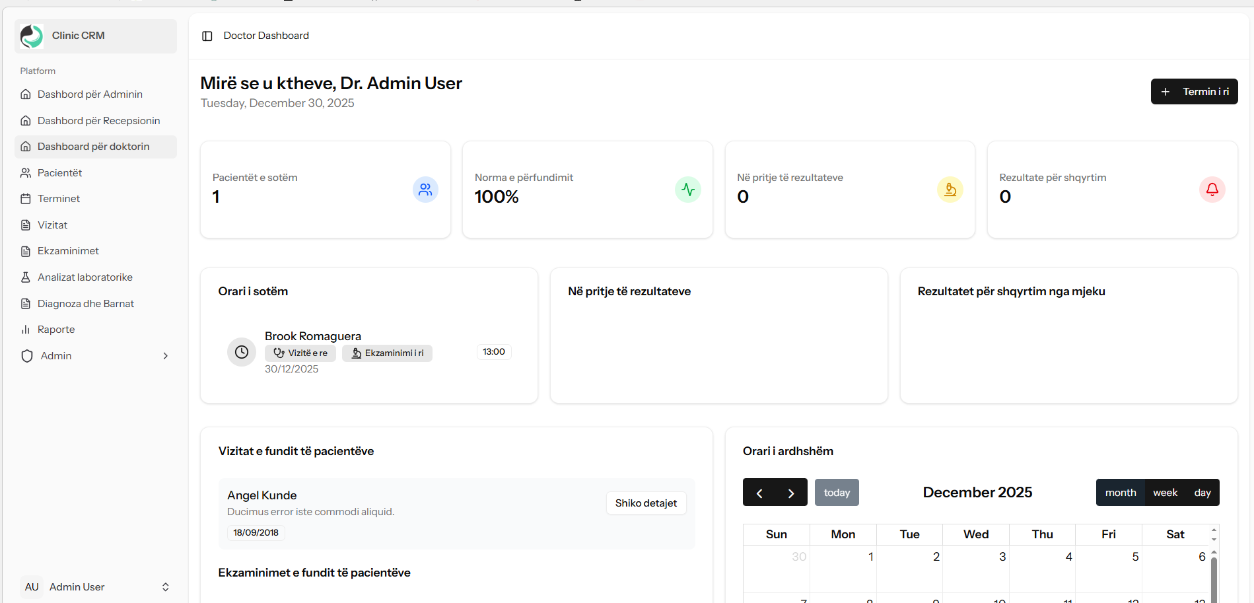Open Analizat laboratorike in sidebar
1254x603 pixels.
click(x=85, y=277)
